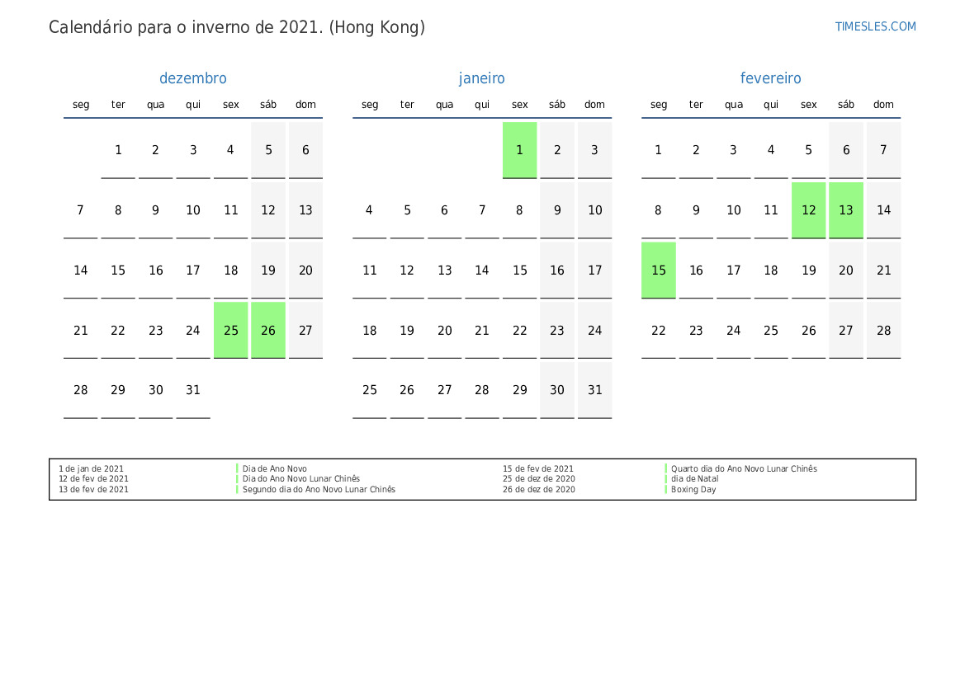Click the janeiro month heading

(x=481, y=78)
